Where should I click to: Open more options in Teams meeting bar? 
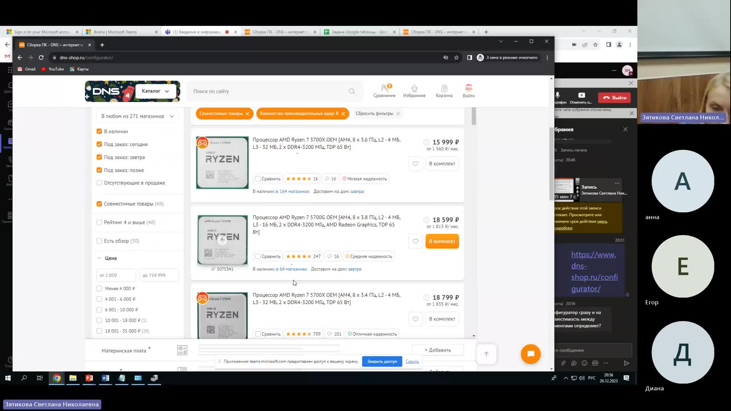(614, 70)
